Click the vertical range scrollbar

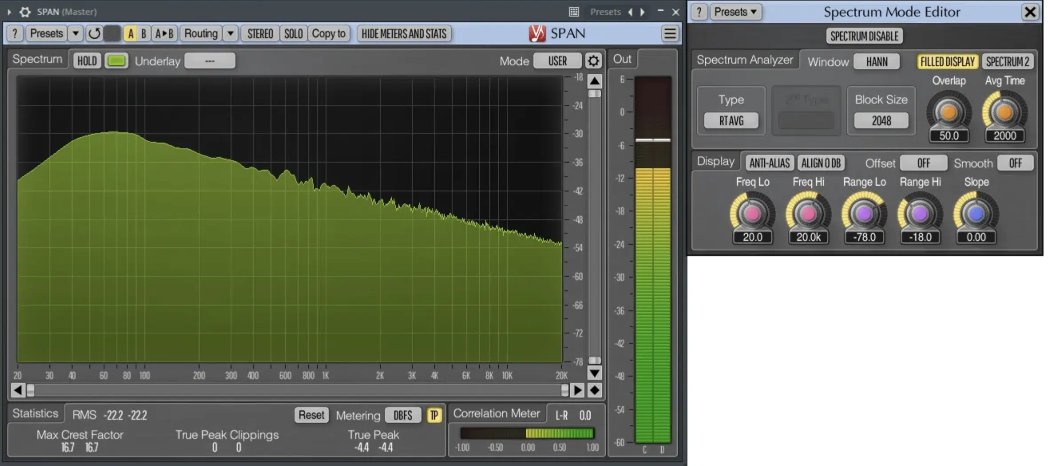[x=595, y=227]
